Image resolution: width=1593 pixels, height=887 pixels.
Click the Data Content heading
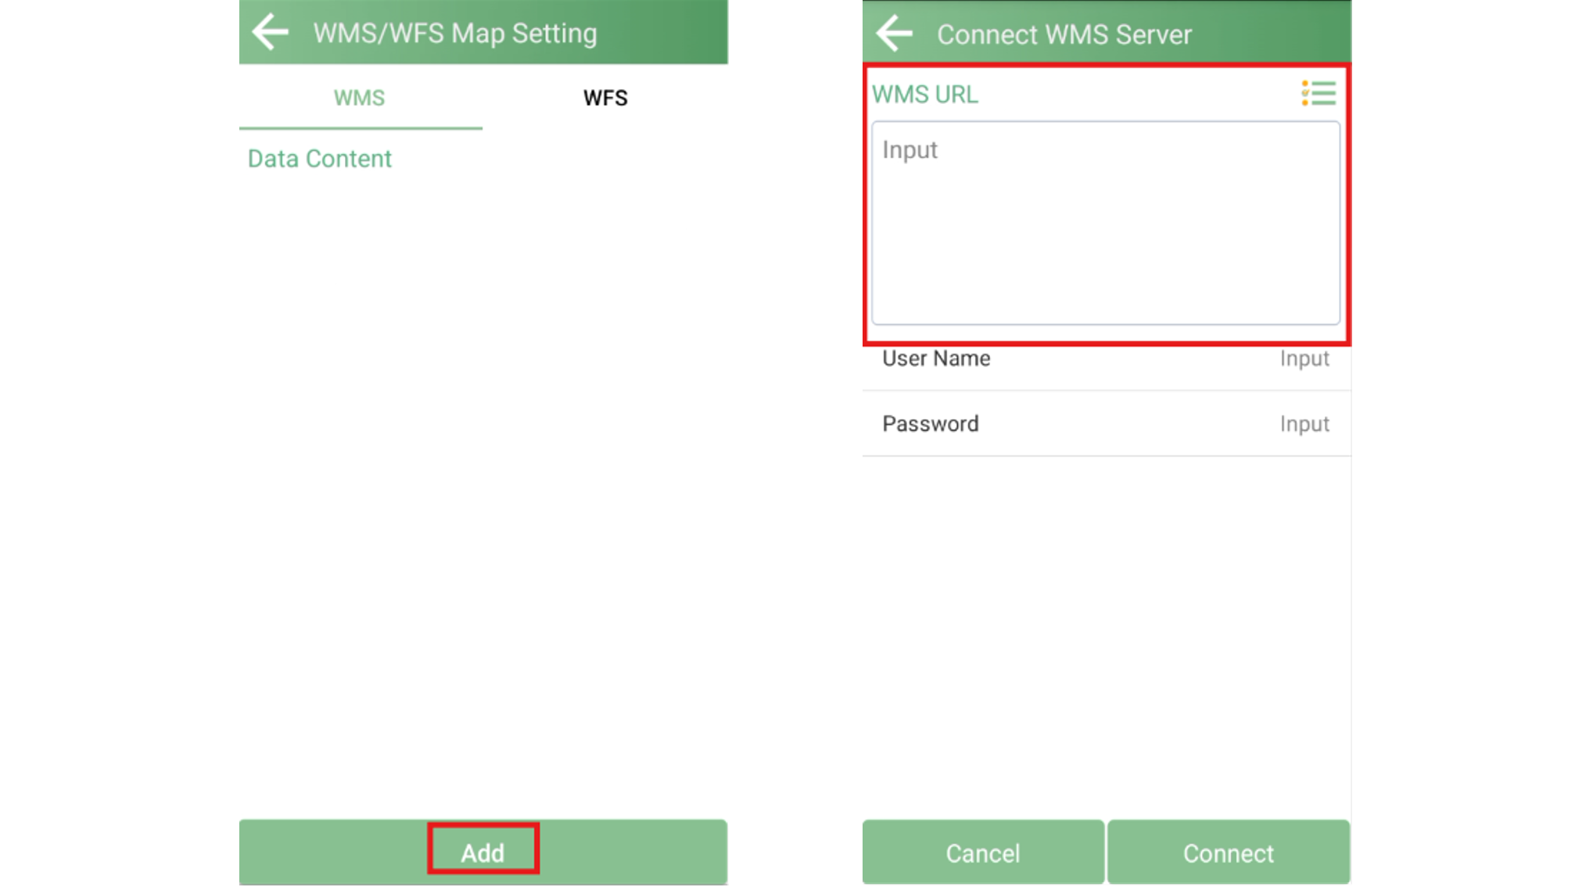coord(319,159)
